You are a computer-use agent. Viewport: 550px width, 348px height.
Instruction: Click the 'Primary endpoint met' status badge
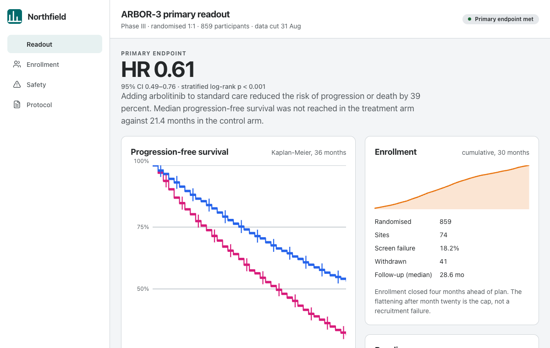(x=500, y=19)
